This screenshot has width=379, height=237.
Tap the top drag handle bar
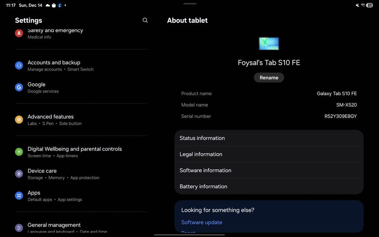click(190, 4)
